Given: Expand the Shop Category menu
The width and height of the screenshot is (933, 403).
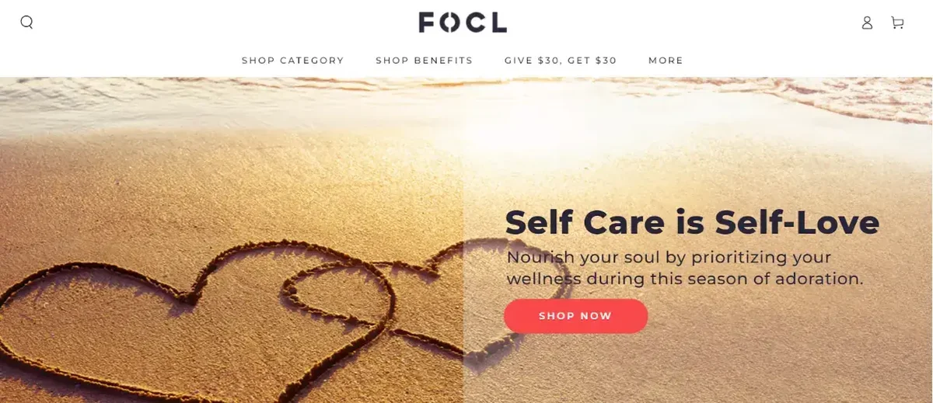Looking at the screenshot, I should [x=292, y=61].
